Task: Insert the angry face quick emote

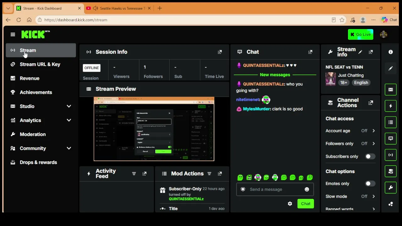Action: point(249,178)
